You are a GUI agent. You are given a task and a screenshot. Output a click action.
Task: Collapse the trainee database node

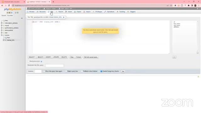click(2, 35)
